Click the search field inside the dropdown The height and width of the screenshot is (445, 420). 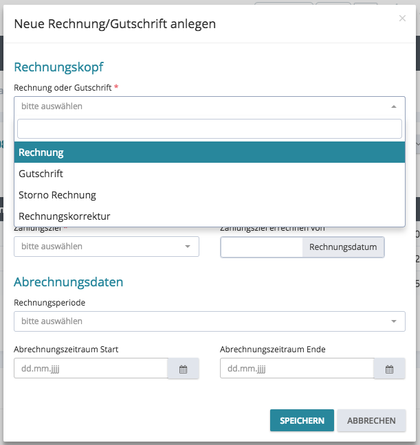point(210,129)
